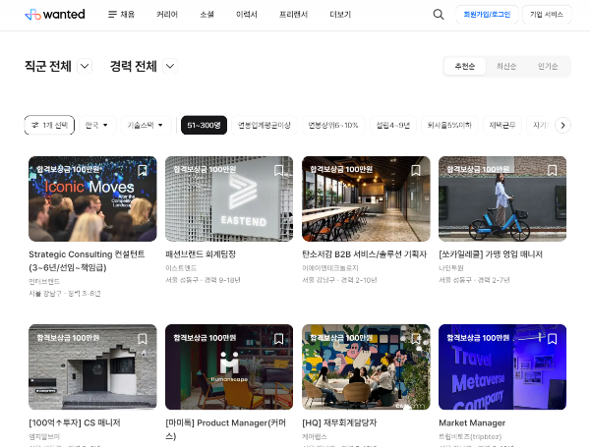The image size is (590, 447).
Task: Toggle the 연봉상위6~10% filter chip
Action: [x=333, y=125]
